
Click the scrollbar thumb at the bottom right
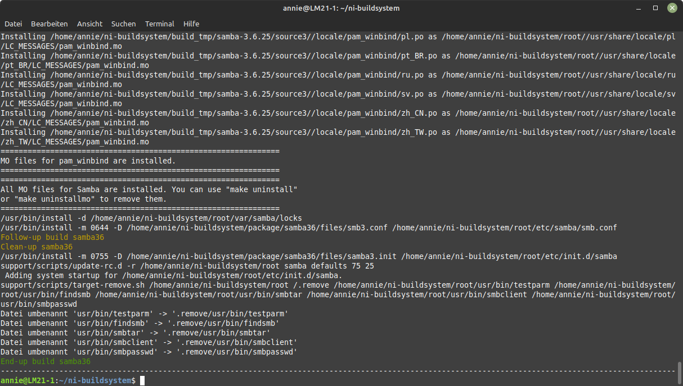pyautogui.click(x=679, y=371)
